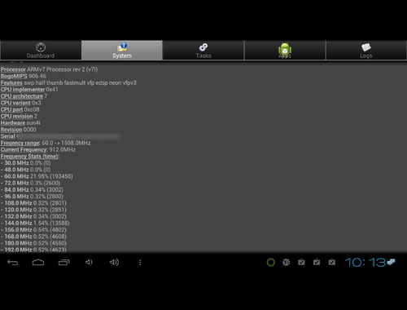407x310 pixels.
Task: Tap the Android debug notification icon
Action: tap(286, 263)
